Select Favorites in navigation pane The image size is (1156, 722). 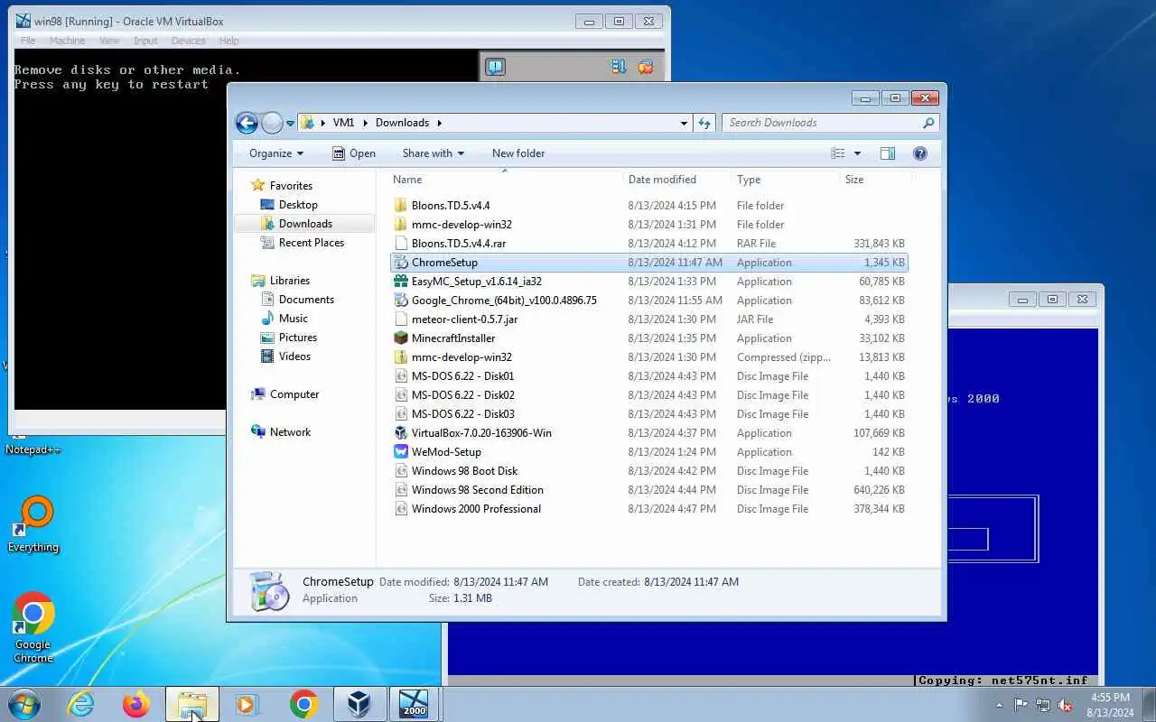point(291,186)
